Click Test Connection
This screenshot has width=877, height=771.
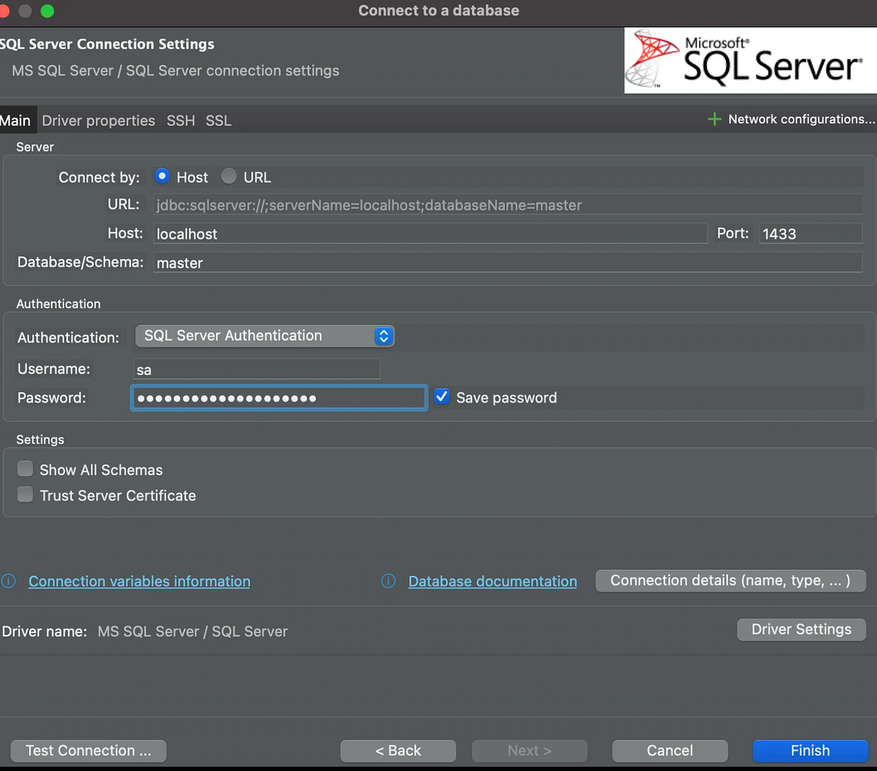(88, 751)
